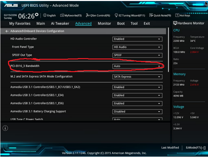This screenshot has height=158, width=208.
Task: Click the PCI-EX16_3 Bandwidth label
Action: pos(25,66)
